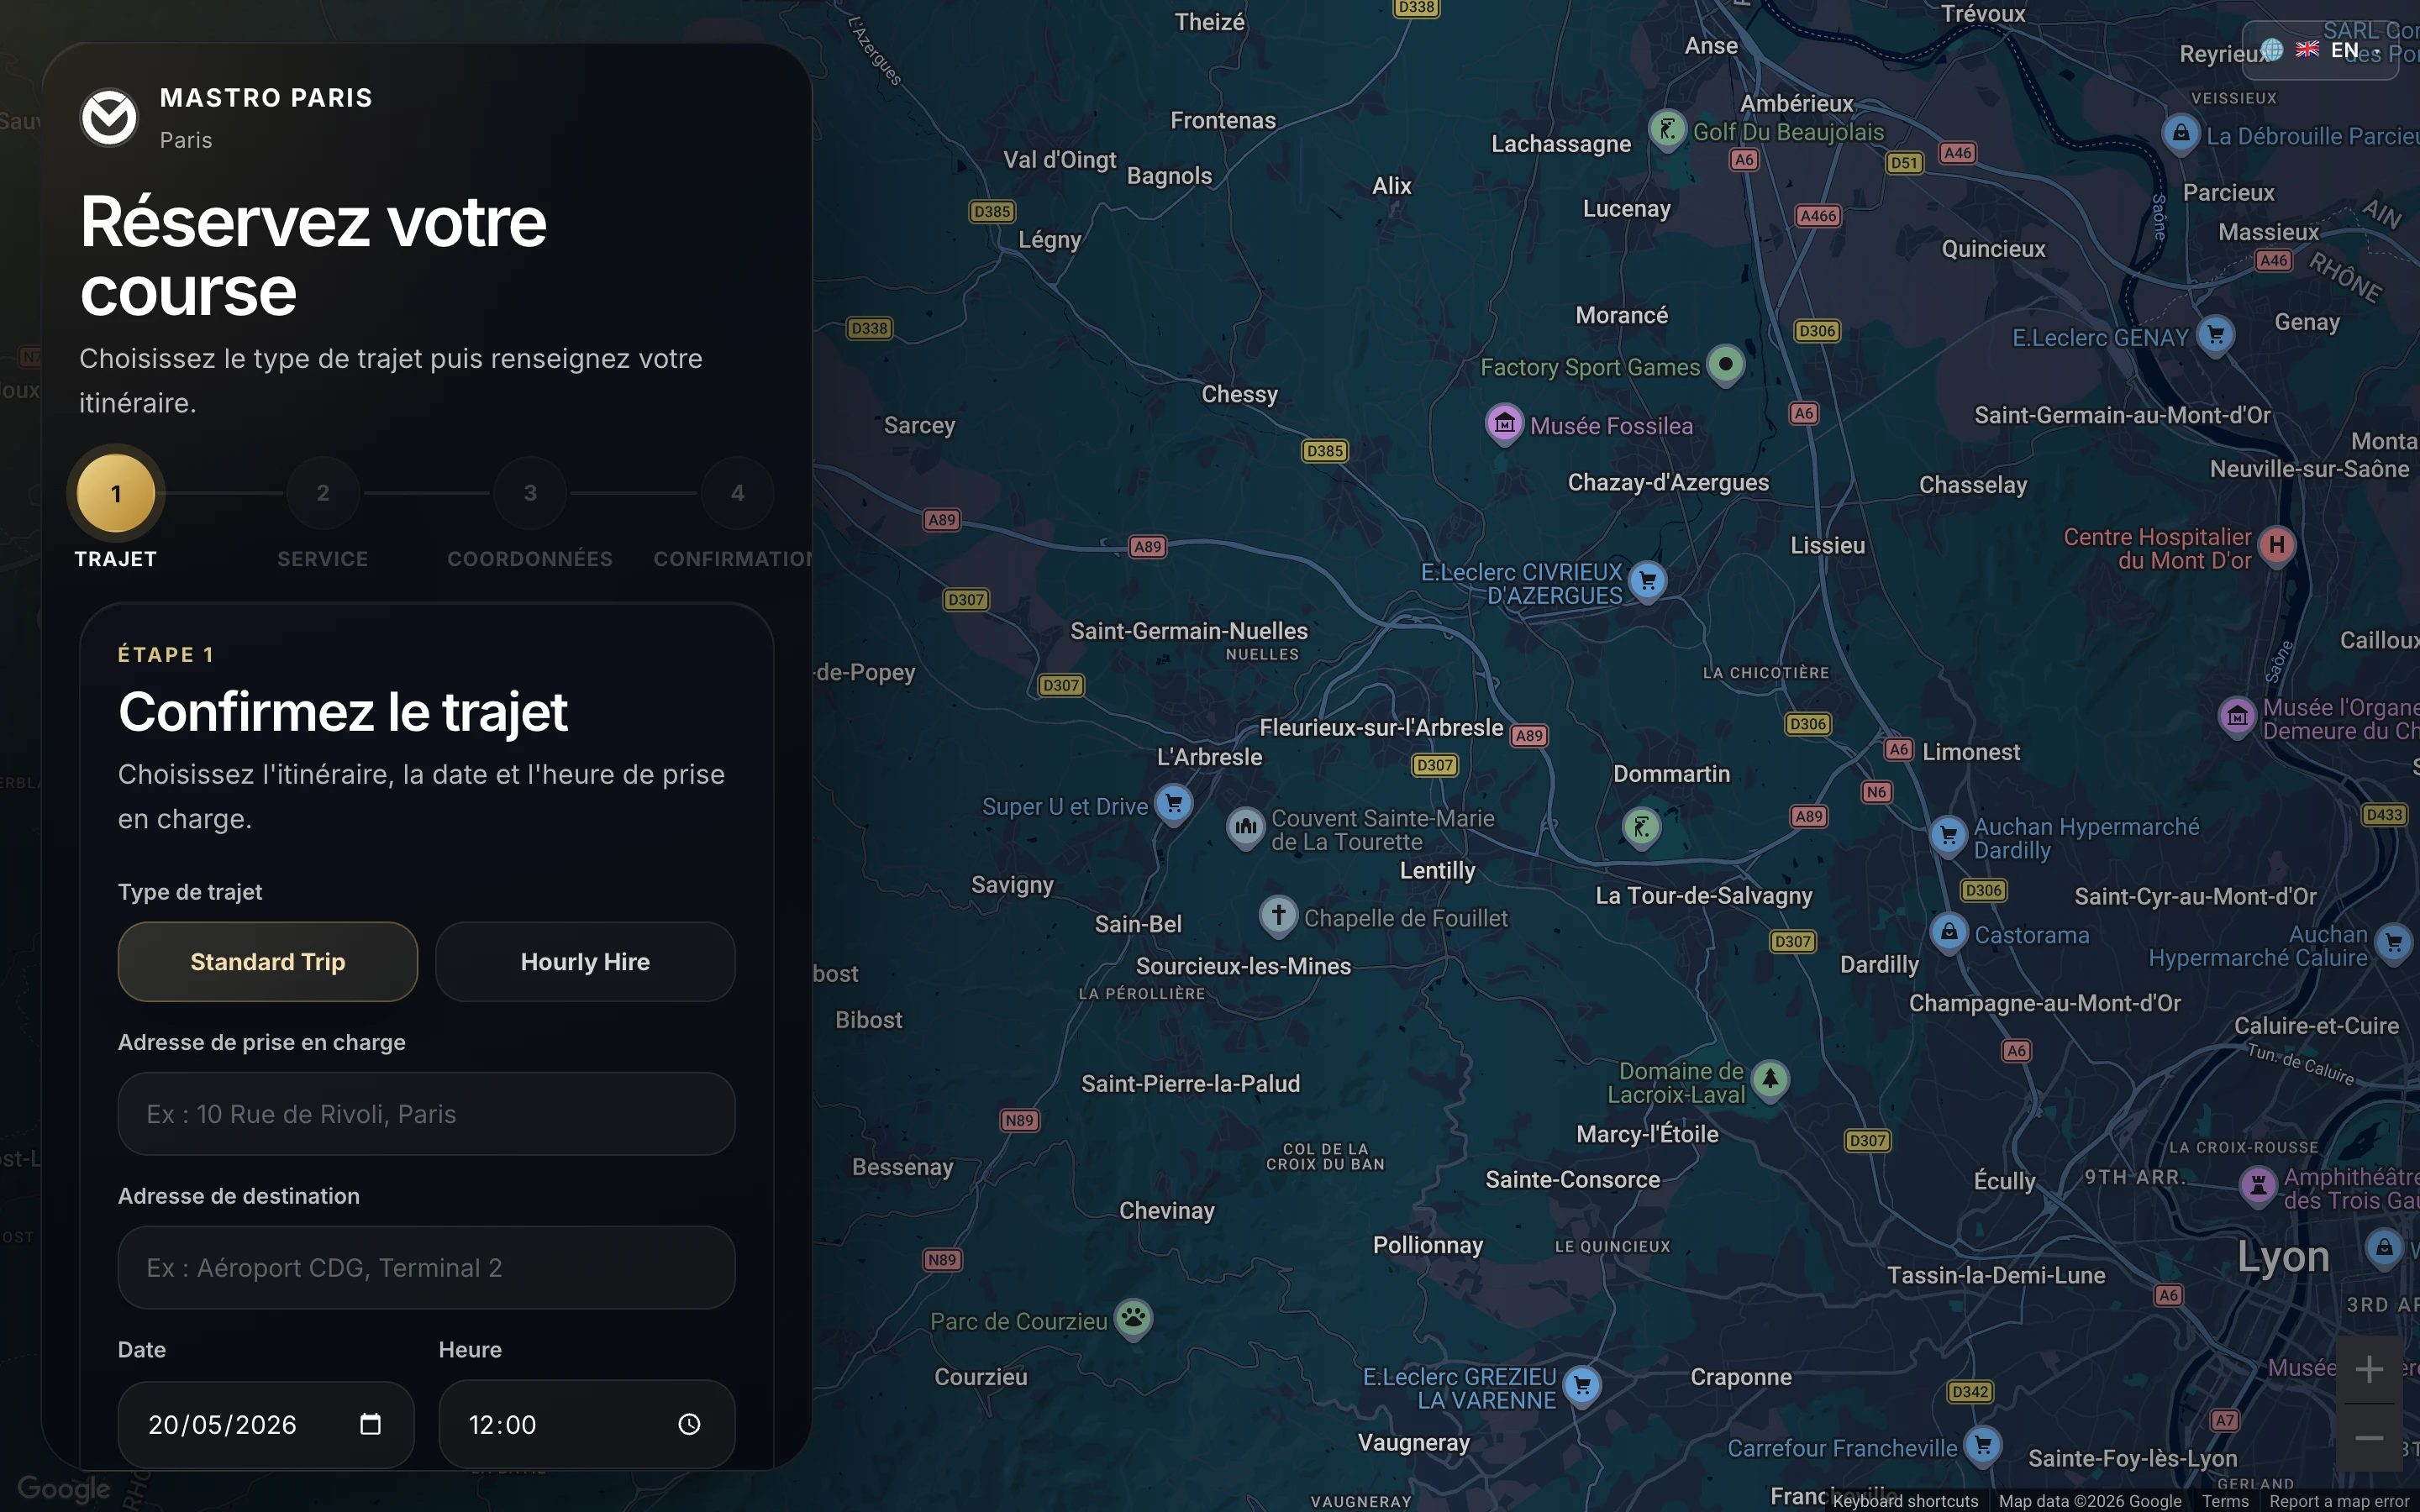Click the Super U et Drive marker
Image resolution: width=2420 pixels, height=1512 pixels.
point(1174,803)
